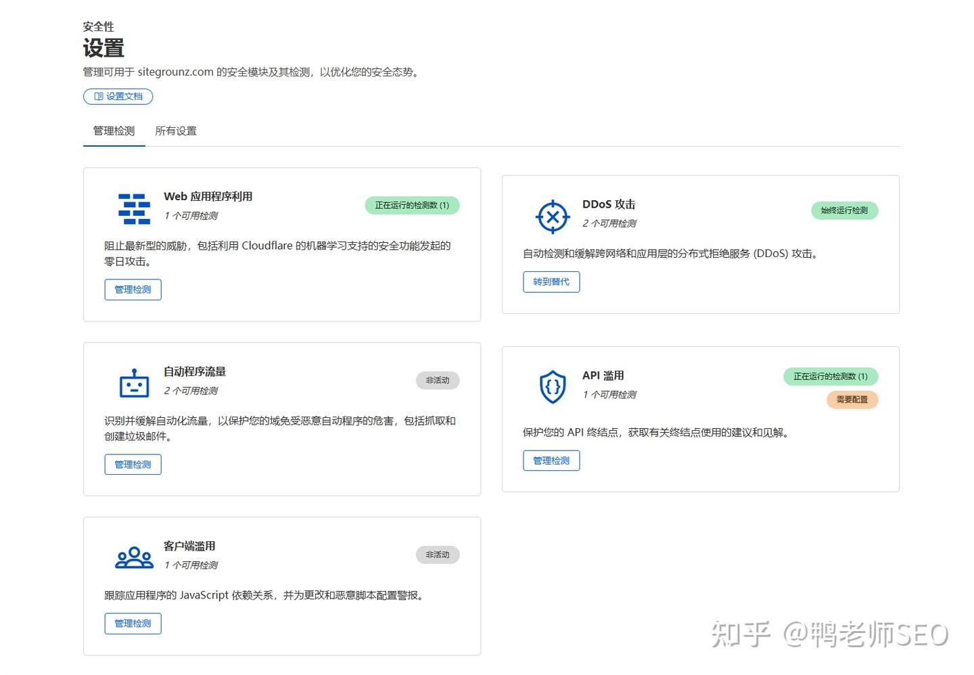974x675 pixels.
Task: Open 管理检测 for API 滥用
Action: pos(551,461)
